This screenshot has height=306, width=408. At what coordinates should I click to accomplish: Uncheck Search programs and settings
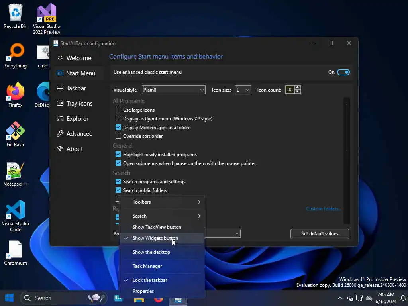pos(118,181)
